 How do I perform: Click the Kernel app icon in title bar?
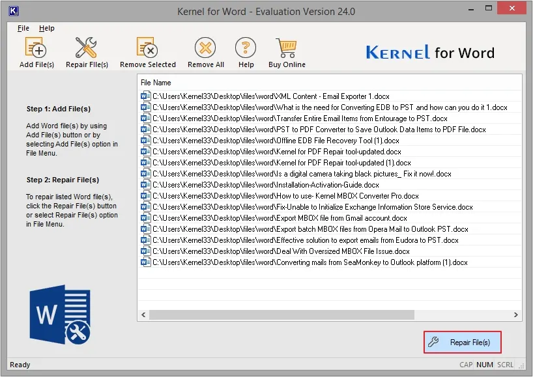(13, 11)
